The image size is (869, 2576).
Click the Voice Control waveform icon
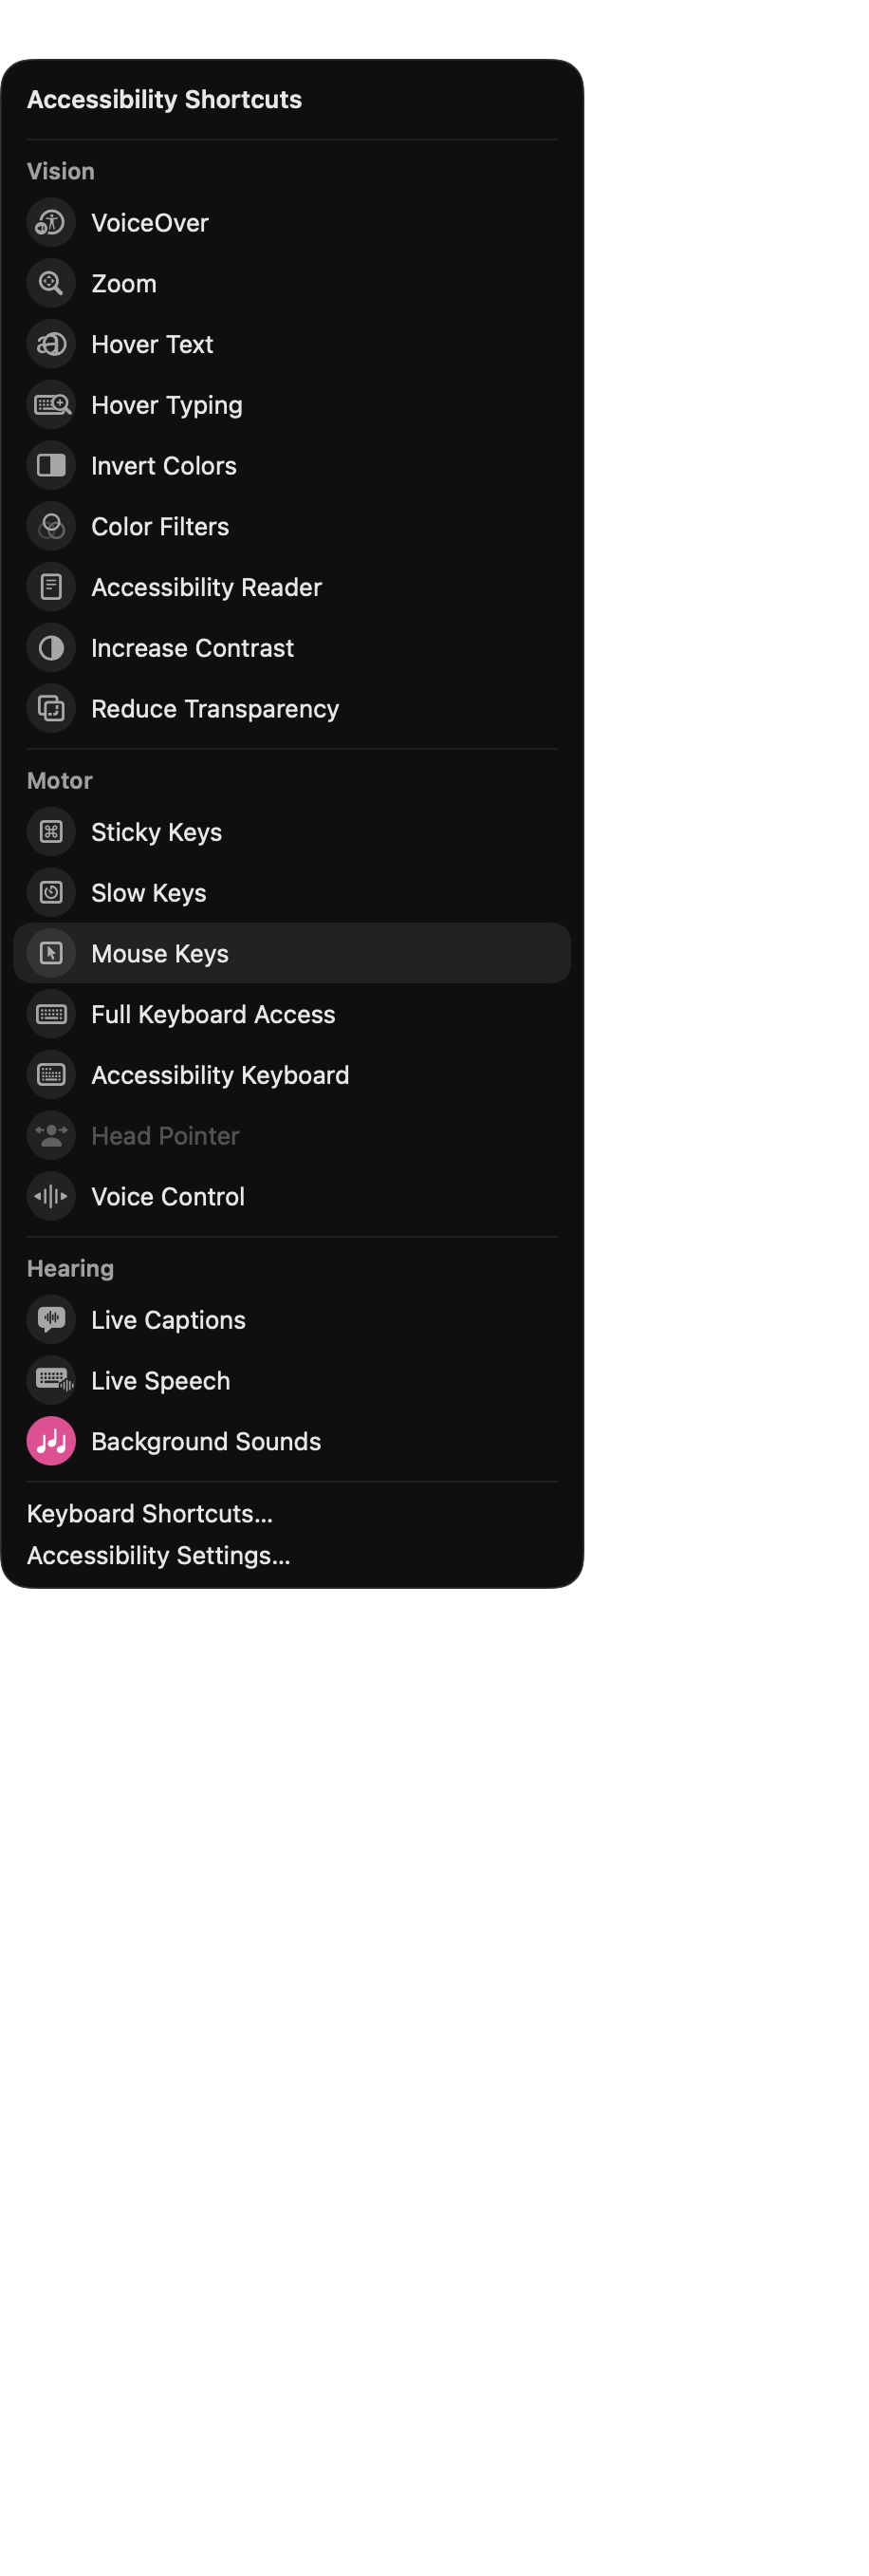tap(51, 1197)
